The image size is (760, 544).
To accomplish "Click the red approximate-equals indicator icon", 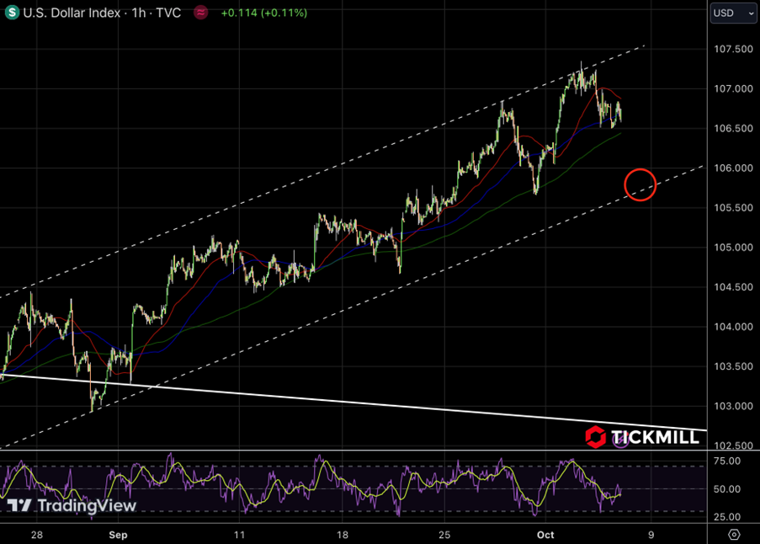I will [x=200, y=13].
